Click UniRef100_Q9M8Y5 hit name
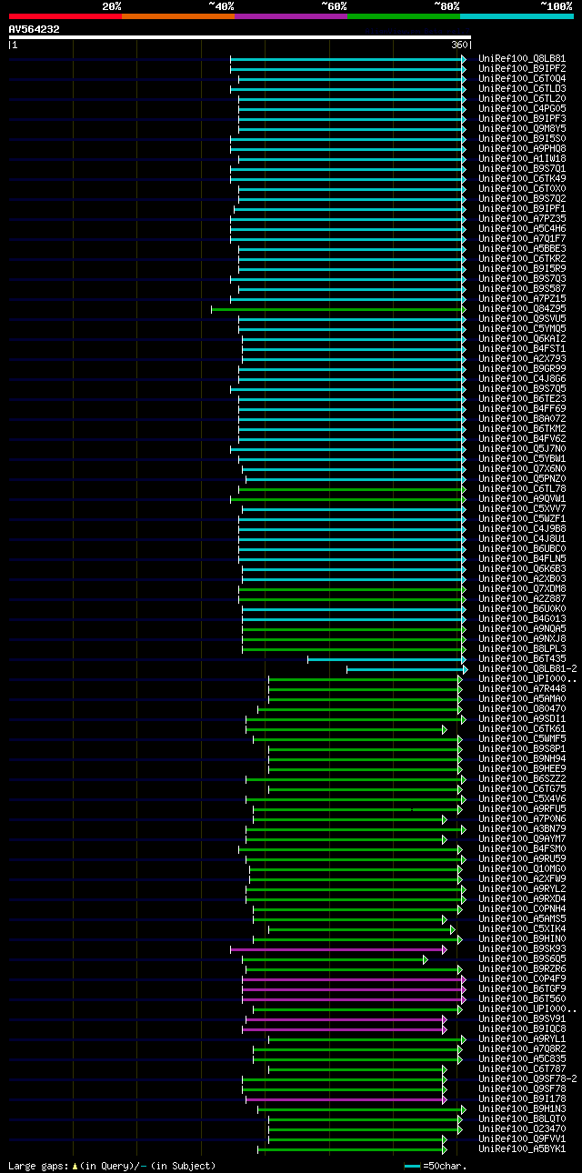This screenshot has width=582, height=1173. coord(522,129)
